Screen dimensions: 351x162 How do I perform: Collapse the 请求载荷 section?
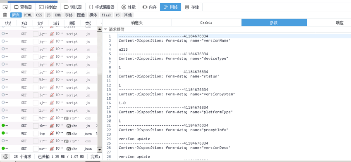[115, 29]
